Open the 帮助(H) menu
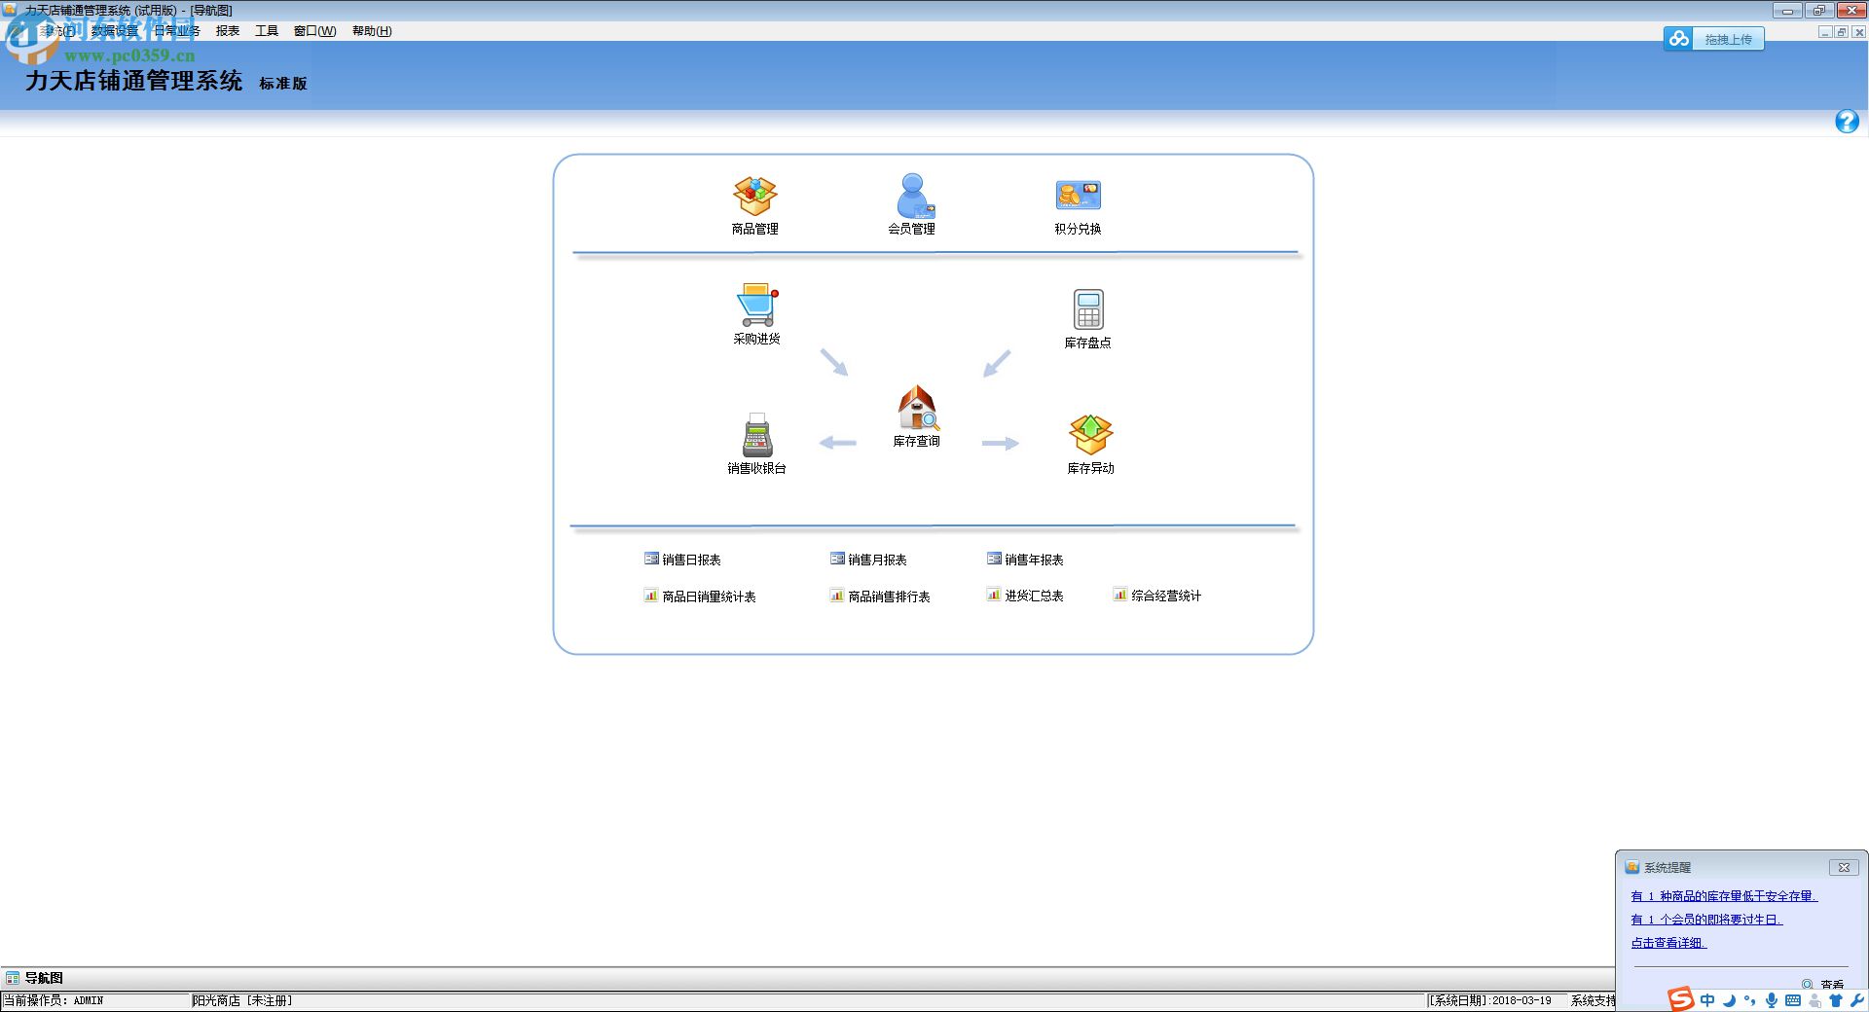 click(x=372, y=31)
